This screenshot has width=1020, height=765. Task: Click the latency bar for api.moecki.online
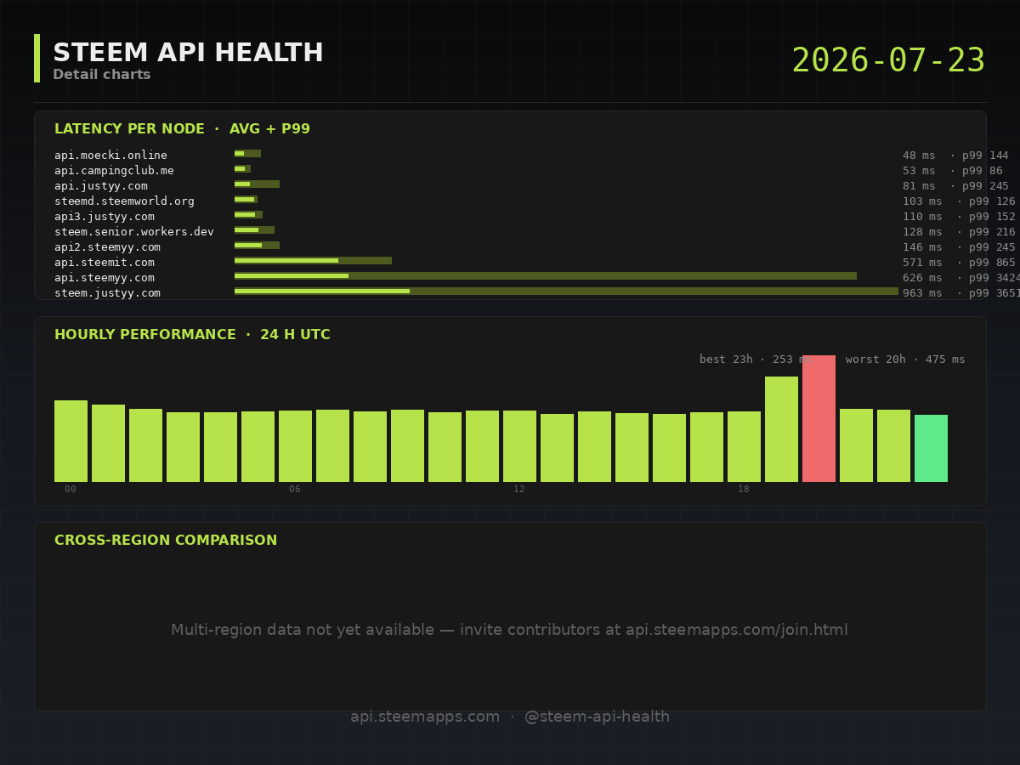point(247,154)
